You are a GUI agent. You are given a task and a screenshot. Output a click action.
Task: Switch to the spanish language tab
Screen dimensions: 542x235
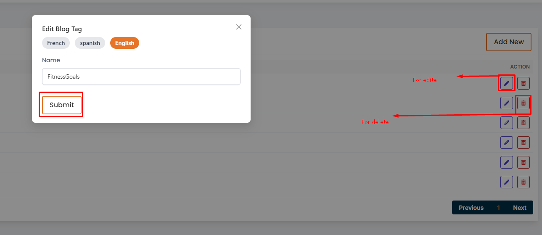click(x=90, y=43)
